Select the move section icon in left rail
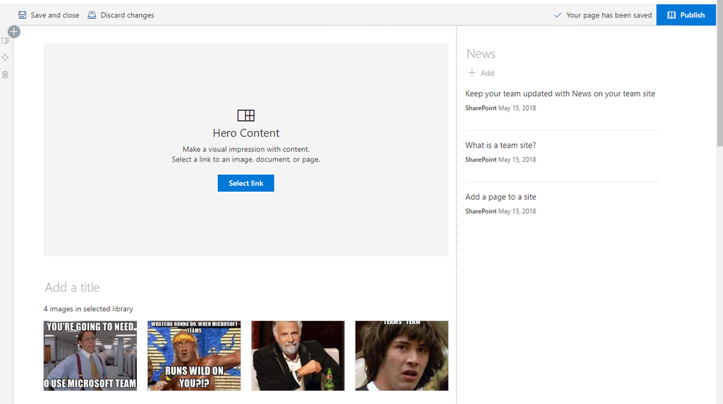723x404 pixels. coord(5,58)
